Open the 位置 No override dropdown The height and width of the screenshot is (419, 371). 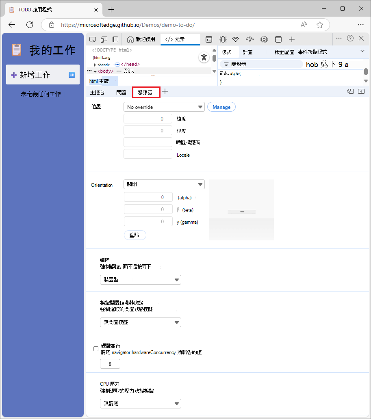click(164, 107)
